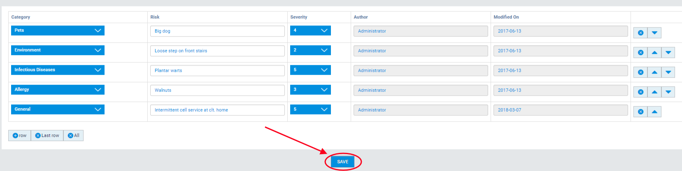Move Loose step row up
This screenshot has width=682, height=171.
tap(654, 53)
